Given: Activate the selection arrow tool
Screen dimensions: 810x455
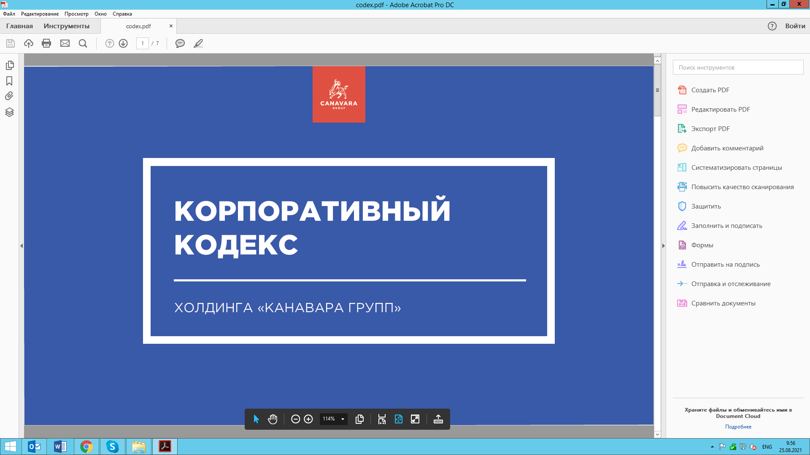Looking at the screenshot, I should click(x=256, y=419).
